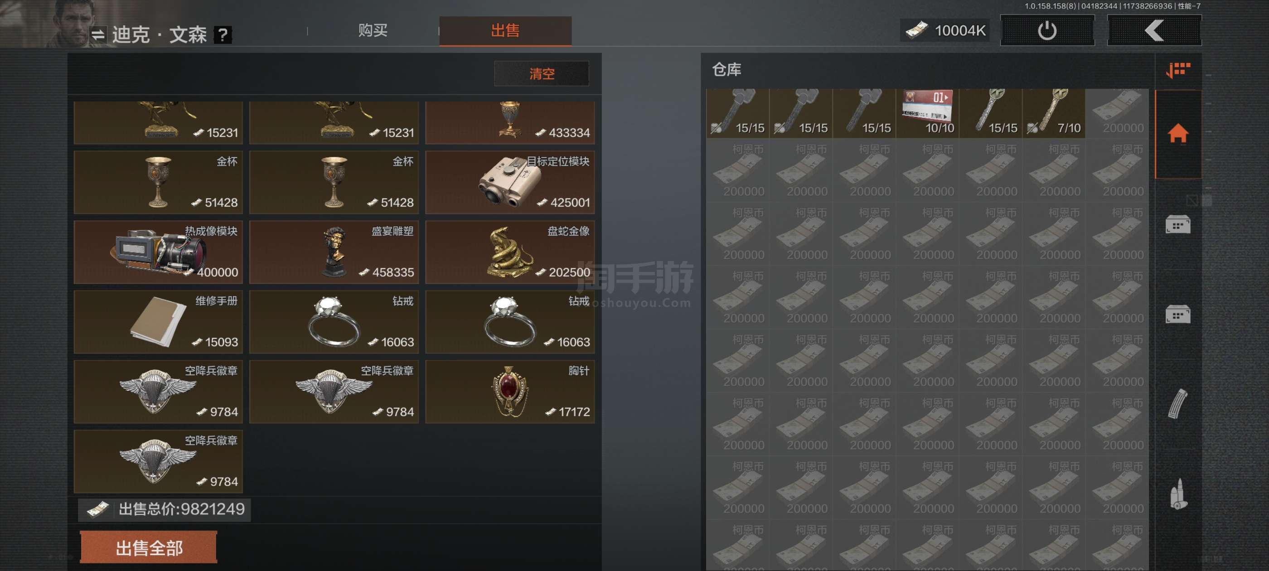Click the 清空 button

[542, 74]
